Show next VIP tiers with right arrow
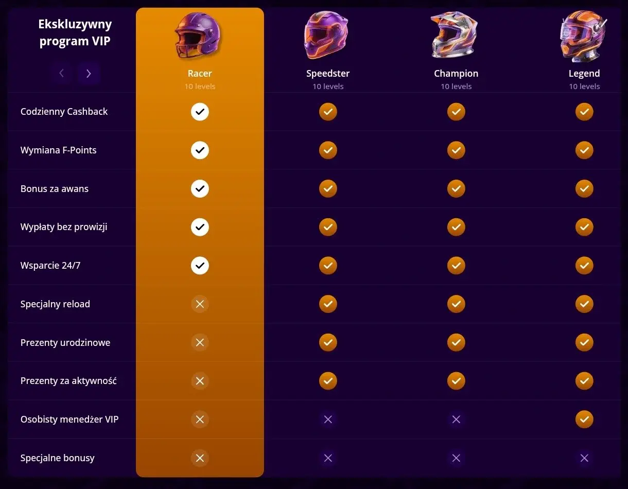The height and width of the screenshot is (489, 628). 89,74
